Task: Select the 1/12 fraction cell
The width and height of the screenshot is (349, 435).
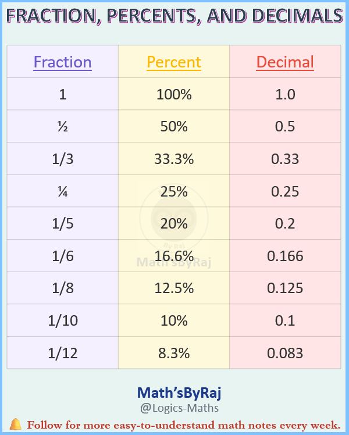Action: pyautogui.click(x=63, y=353)
